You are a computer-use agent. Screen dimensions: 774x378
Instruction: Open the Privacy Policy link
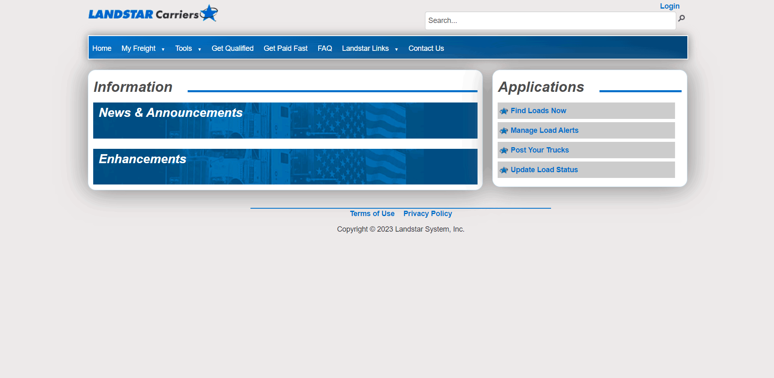tap(427, 214)
